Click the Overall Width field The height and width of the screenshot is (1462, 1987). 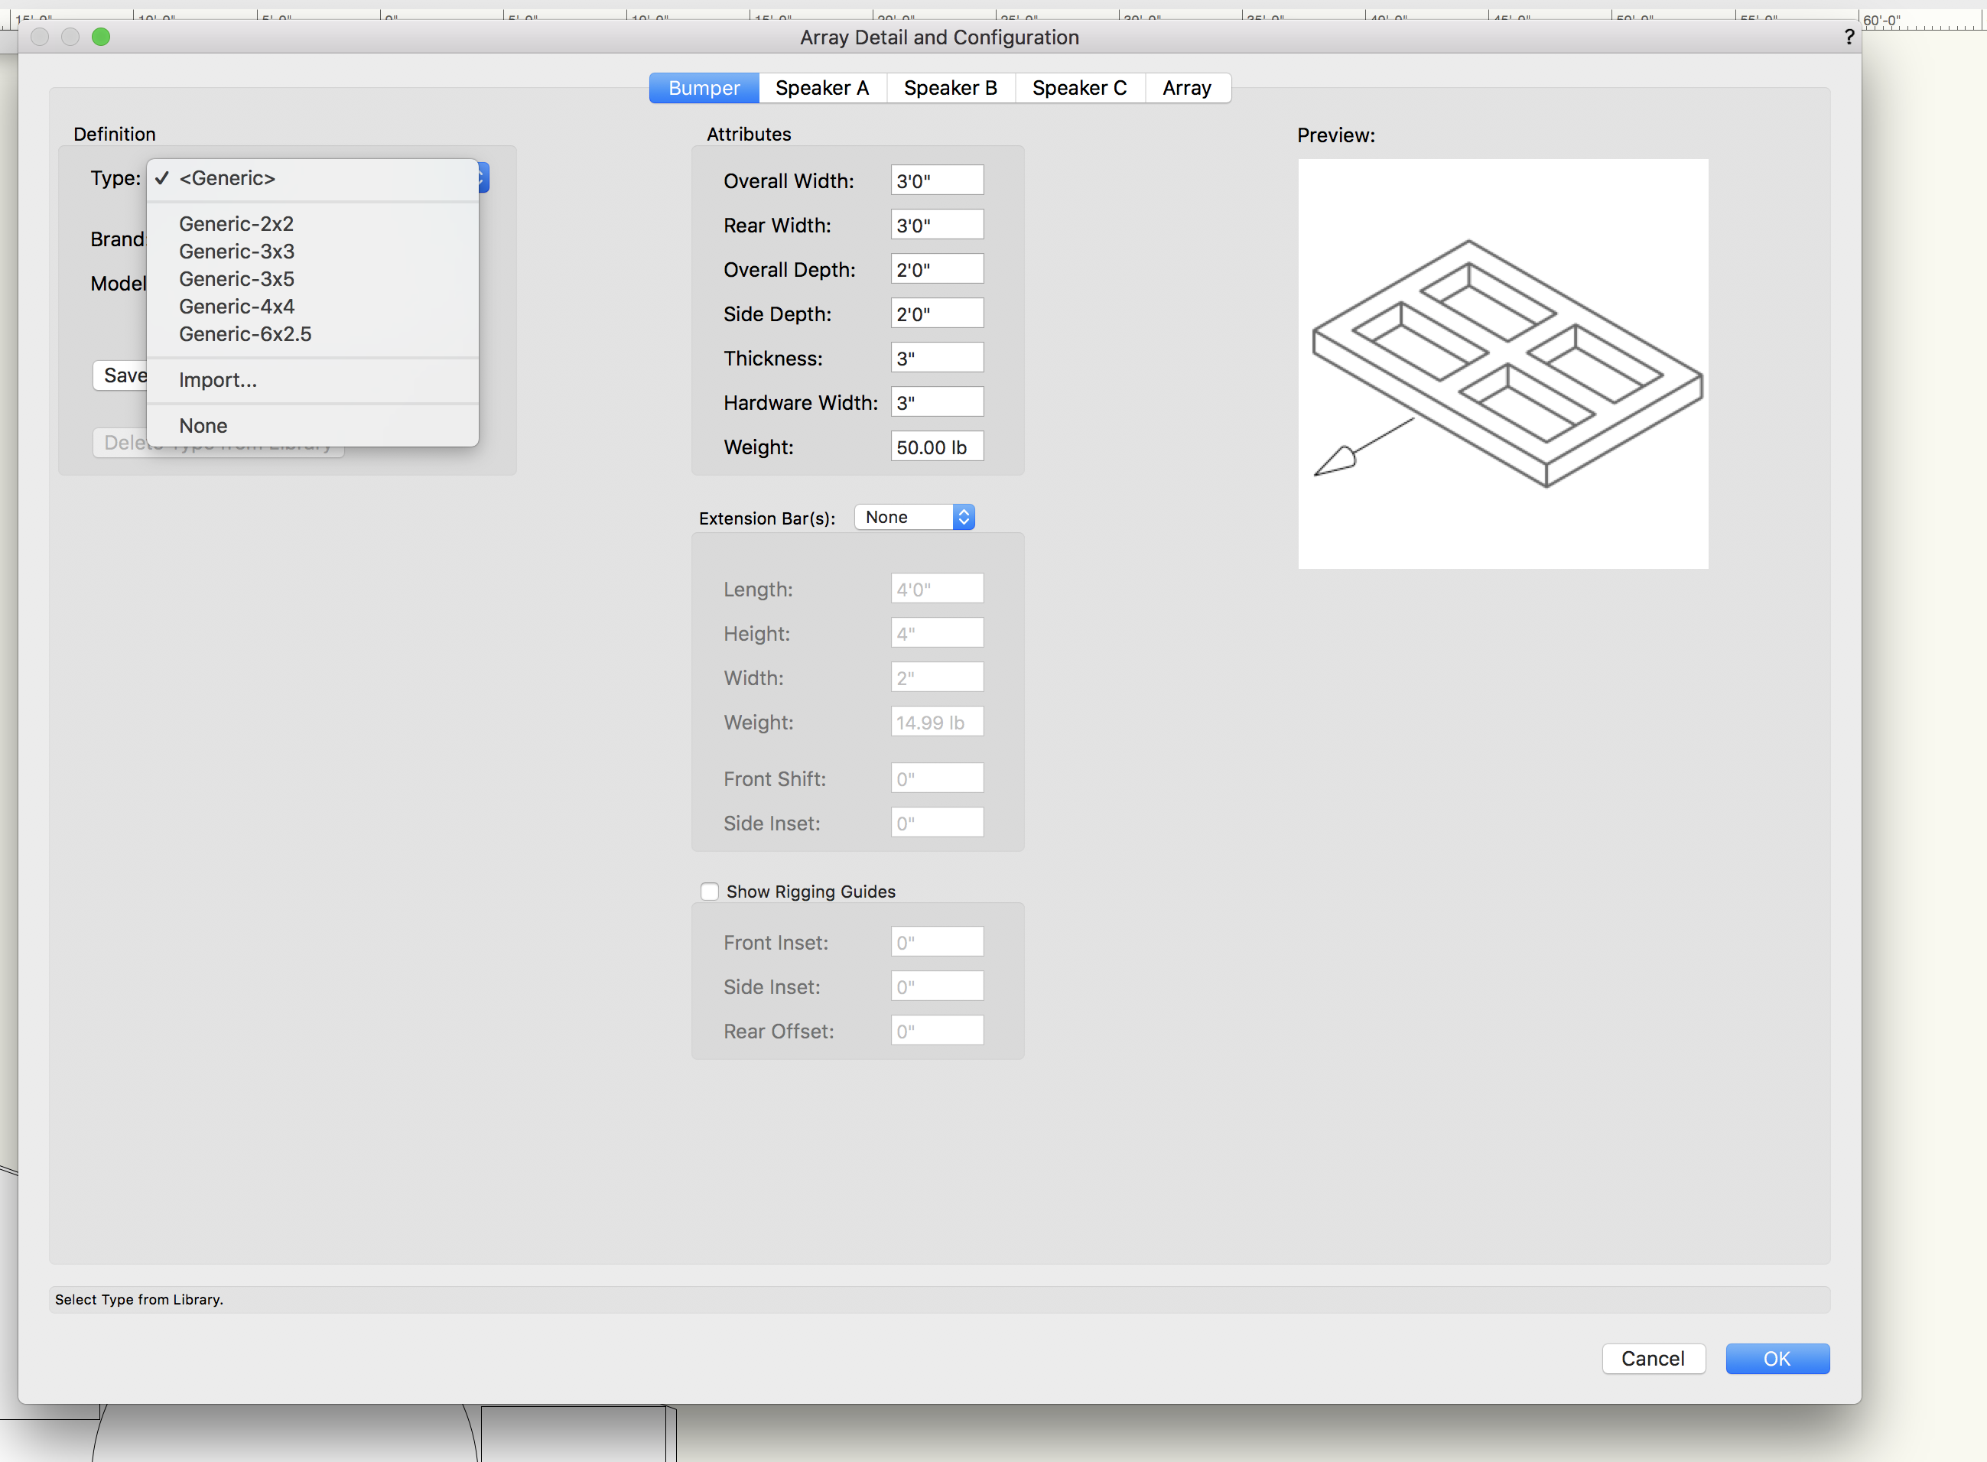click(x=936, y=180)
